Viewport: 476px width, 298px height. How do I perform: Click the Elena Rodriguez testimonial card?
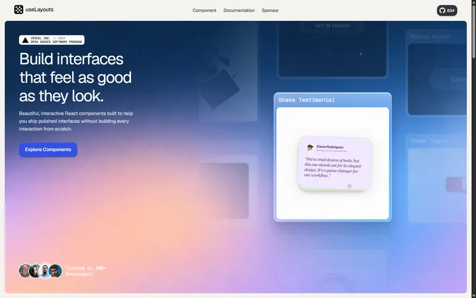pyautogui.click(x=335, y=164)
